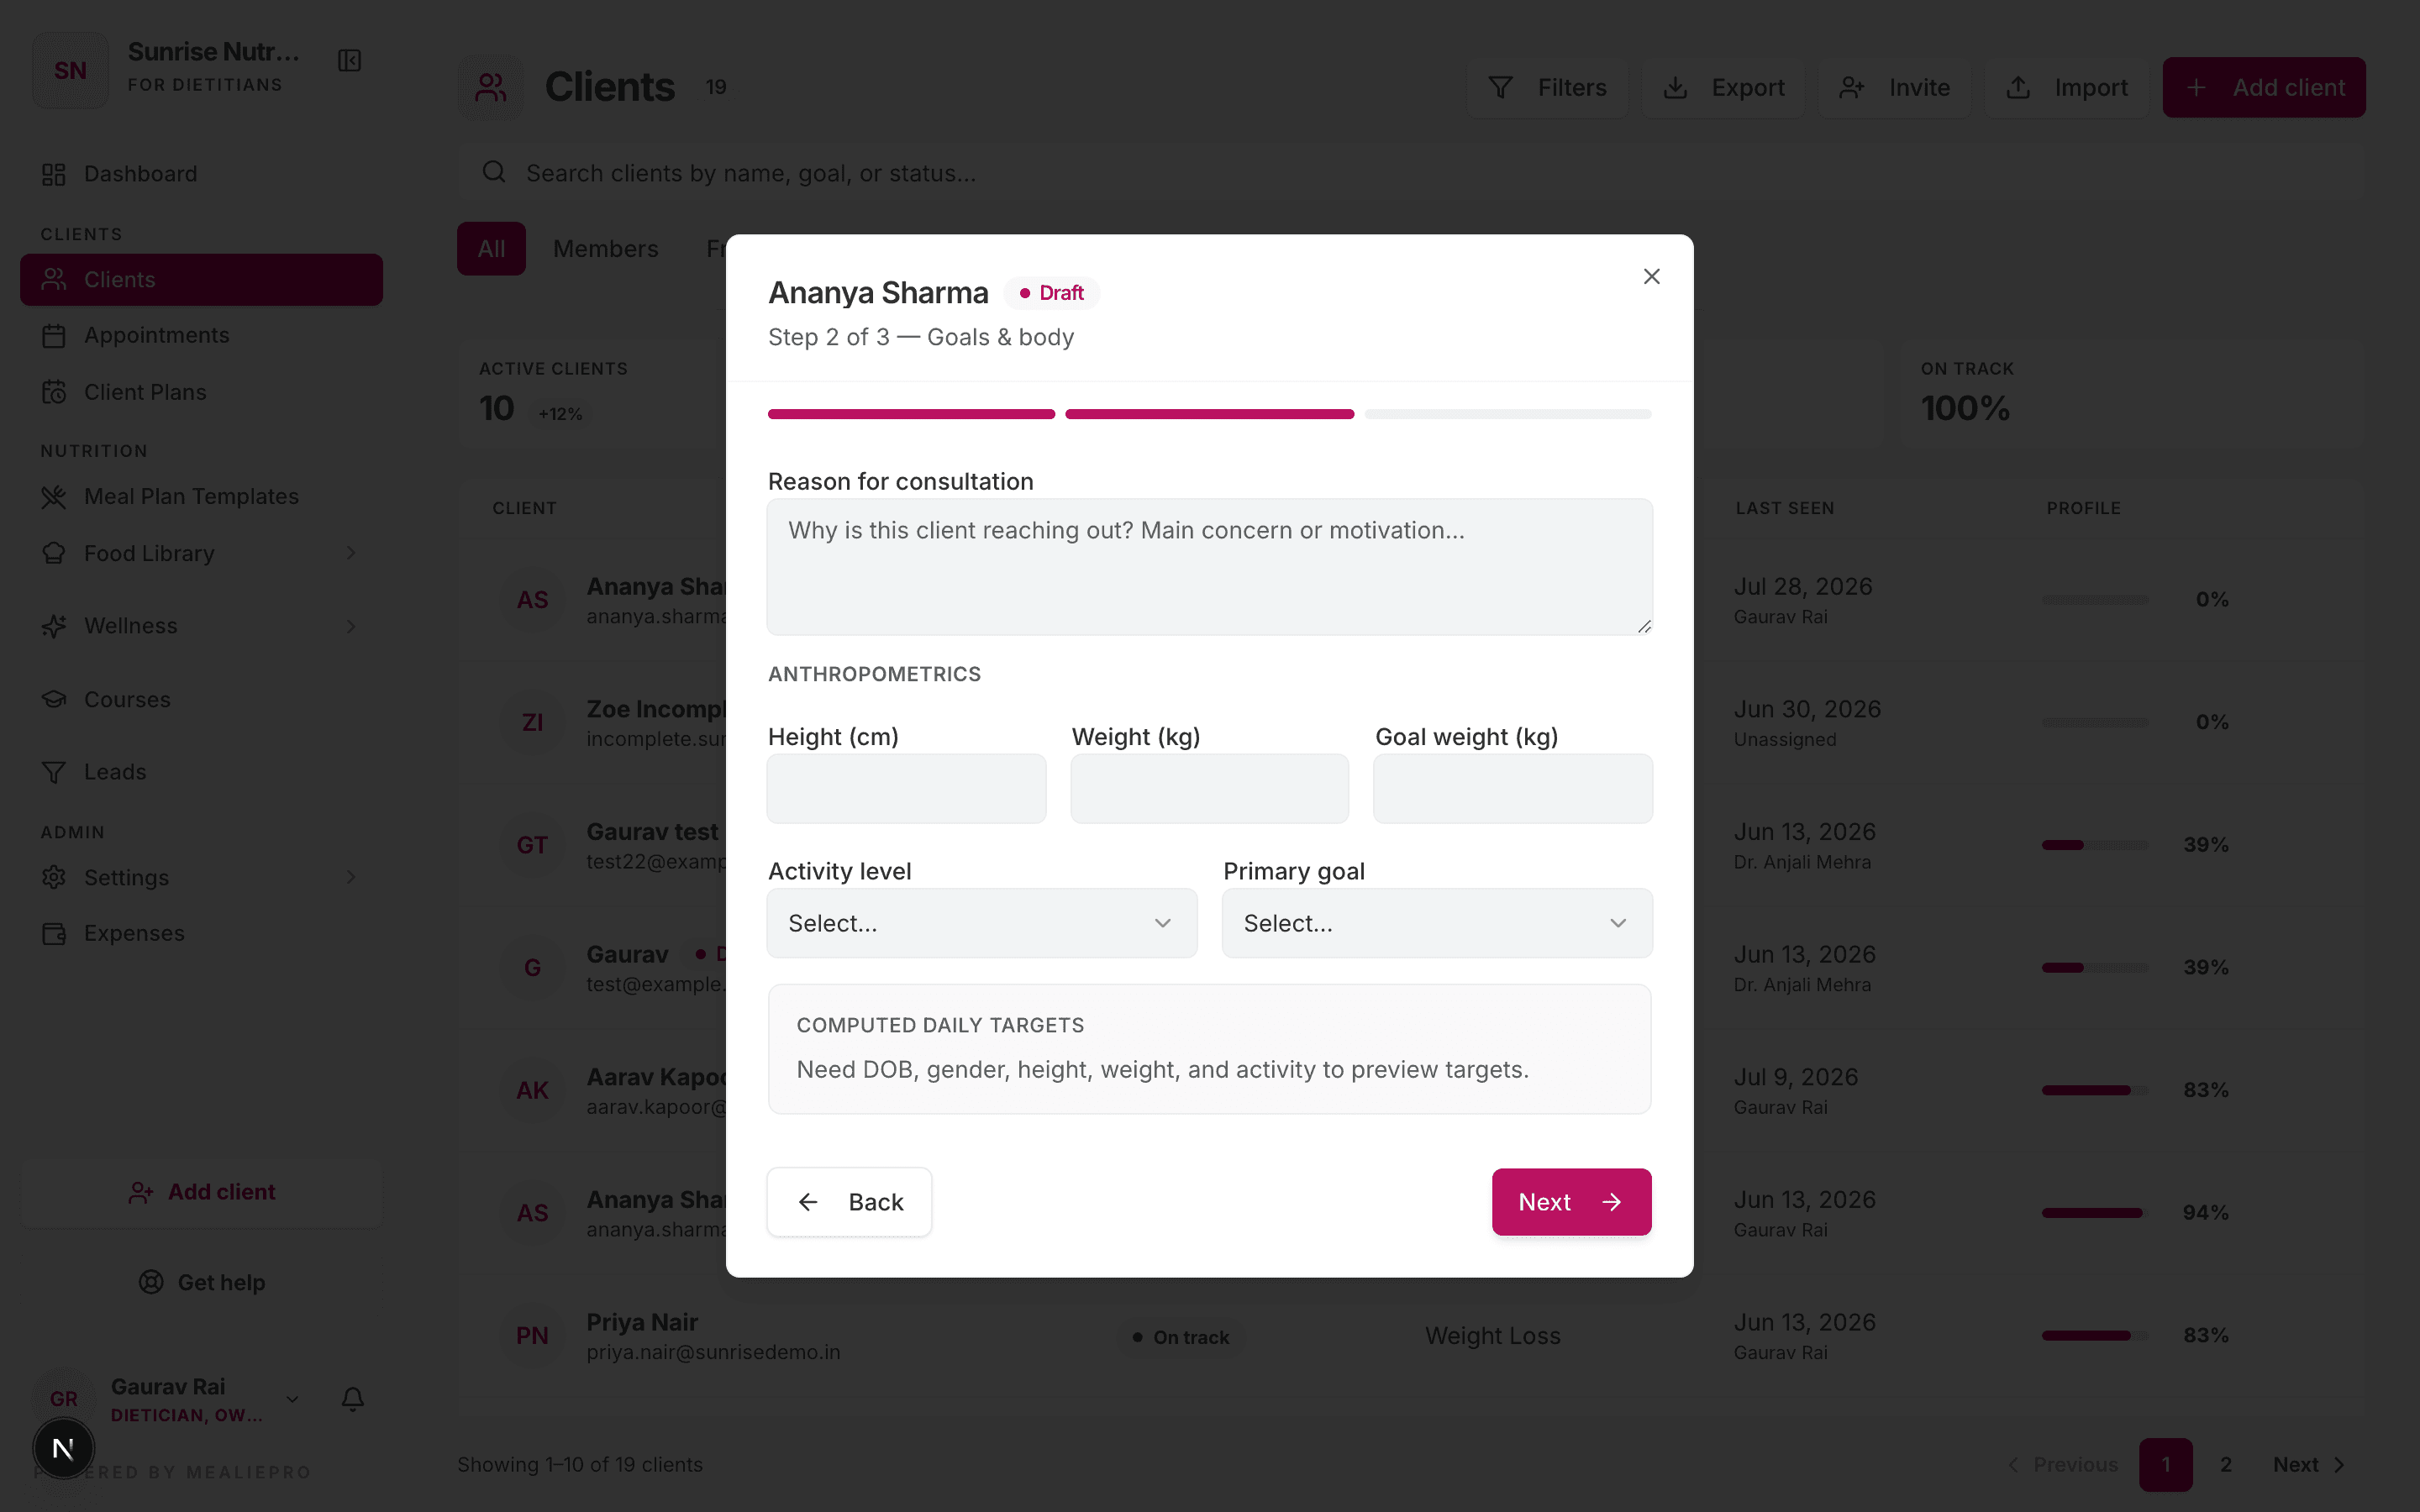Viewport: 2420px width, 1512px height.
Task: Click the Draft status badge
Action: (1051, 293)
